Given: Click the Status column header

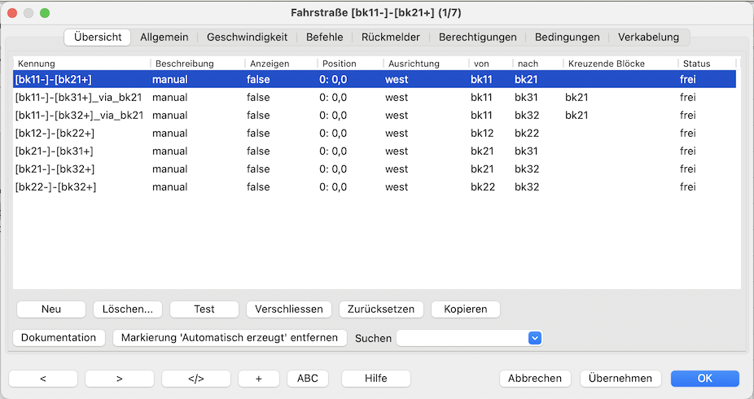Looking at the screenshot, I should 705,64.
